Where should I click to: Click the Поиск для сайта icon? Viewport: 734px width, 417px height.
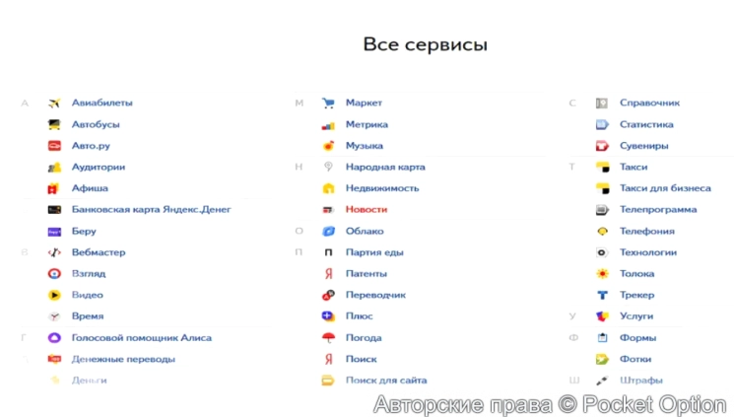328,381
